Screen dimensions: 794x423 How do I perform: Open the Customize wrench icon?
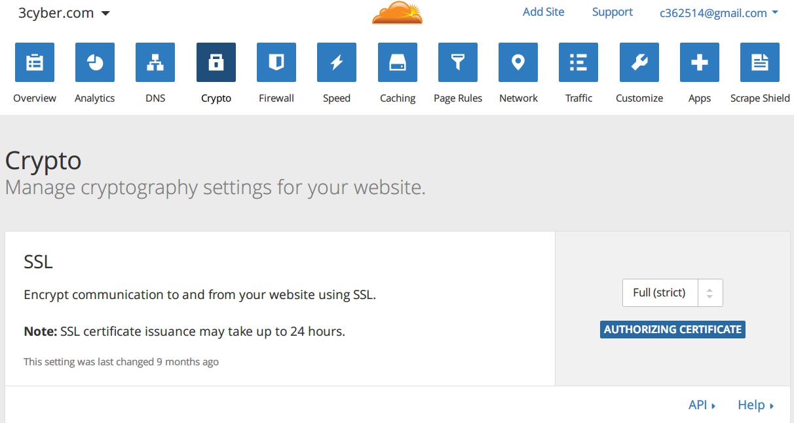[639, 62]
